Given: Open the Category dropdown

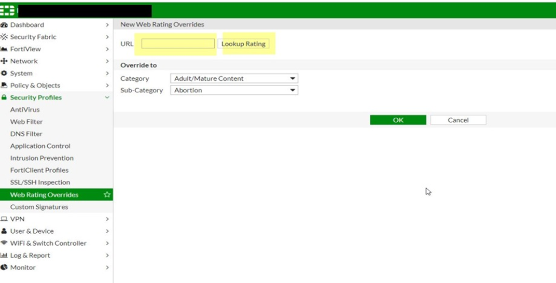Looking at the screenshot, I should 234,79.
